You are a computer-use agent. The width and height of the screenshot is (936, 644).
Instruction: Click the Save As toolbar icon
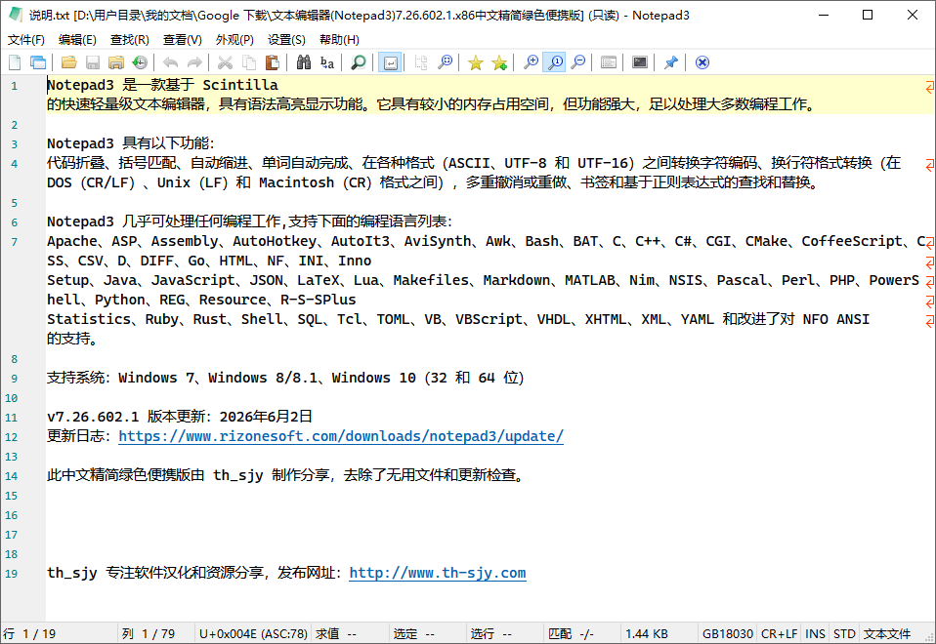click(116, 62)
